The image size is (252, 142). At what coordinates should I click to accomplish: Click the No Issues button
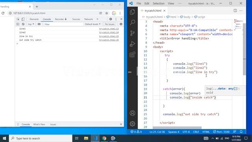(x=109, y=24)
